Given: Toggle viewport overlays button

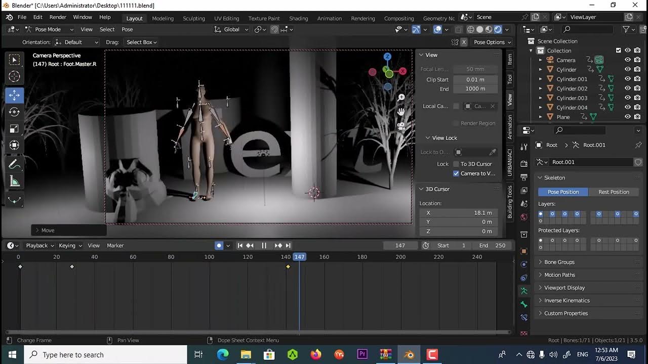Looking at the screenshot, I should pos(437,29).
